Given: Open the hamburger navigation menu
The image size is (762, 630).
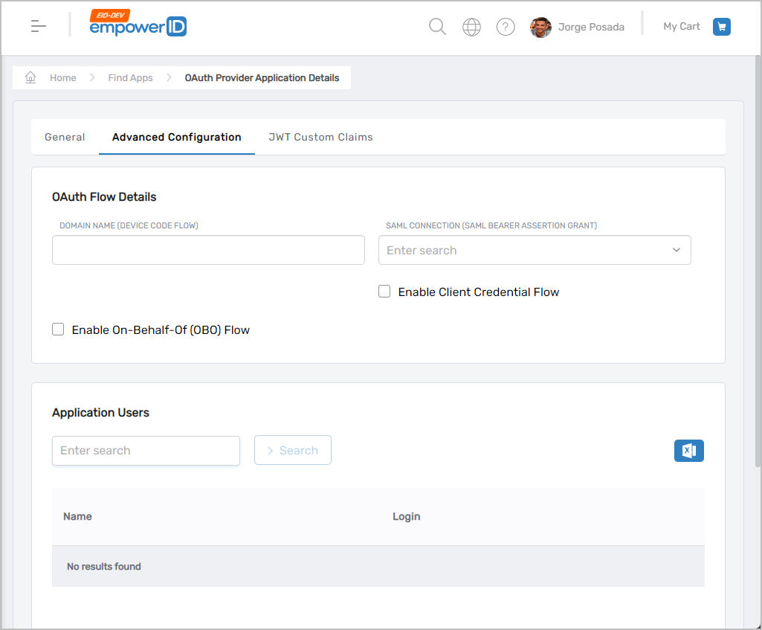Looking at the screenshot, I should (x=39, y=26).
